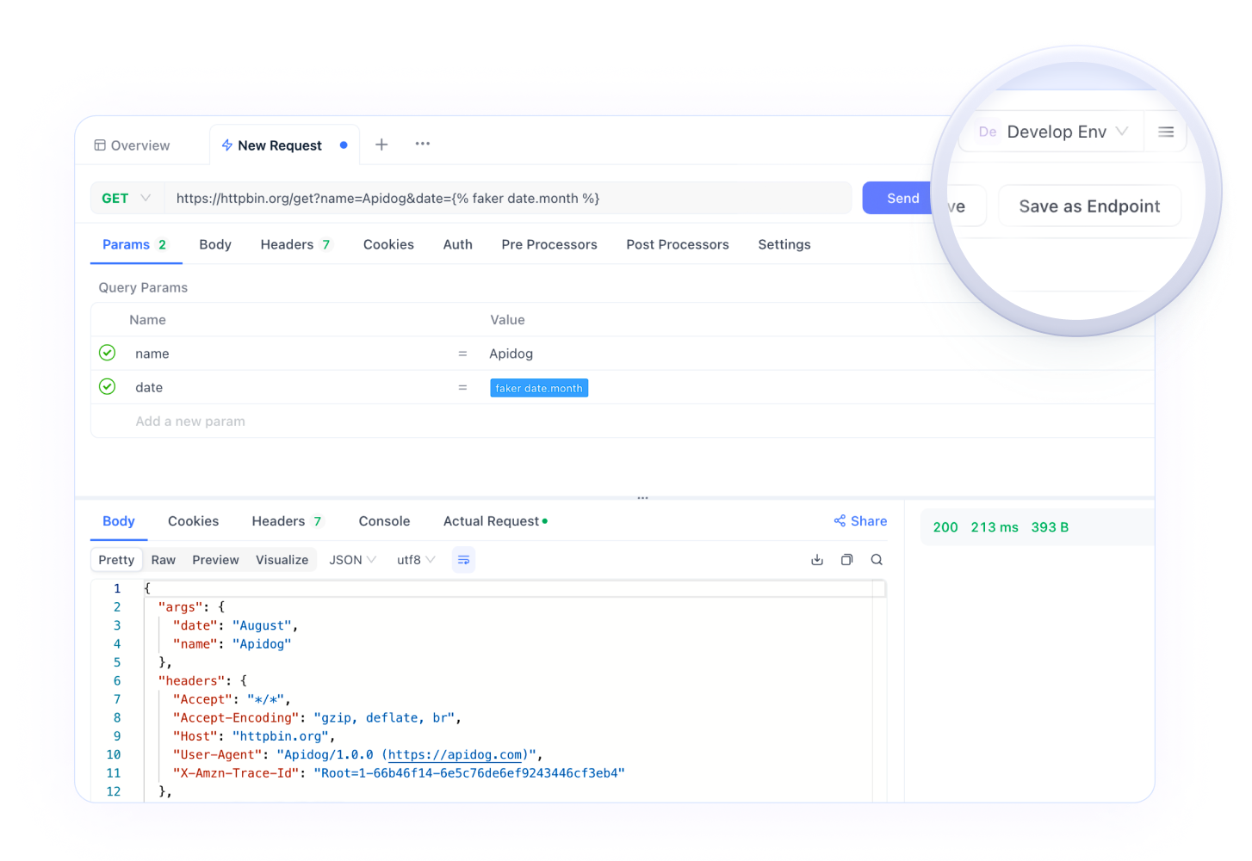Open the GET method dropdown
The image size is (1252, 861).
127,198
